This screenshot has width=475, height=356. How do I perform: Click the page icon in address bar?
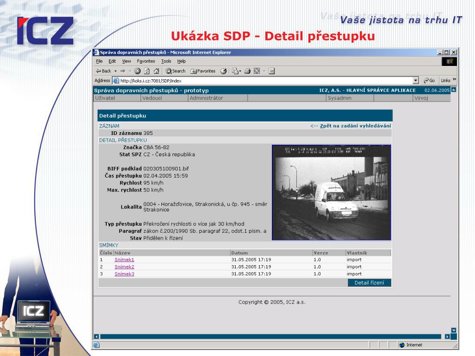coord(116,81)
